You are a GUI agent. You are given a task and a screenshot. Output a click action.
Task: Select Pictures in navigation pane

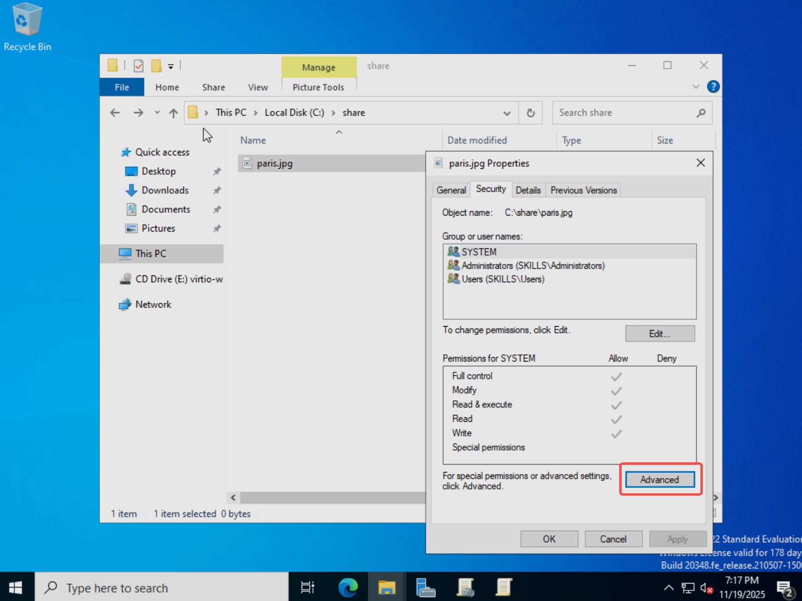158,228
